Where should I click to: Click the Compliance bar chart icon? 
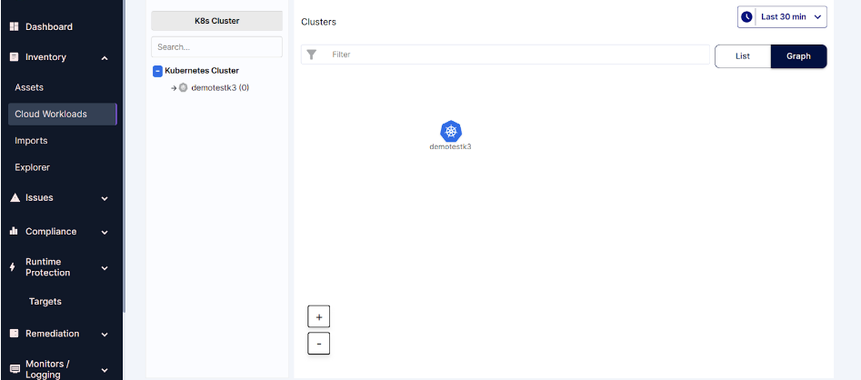coord(15,231)
